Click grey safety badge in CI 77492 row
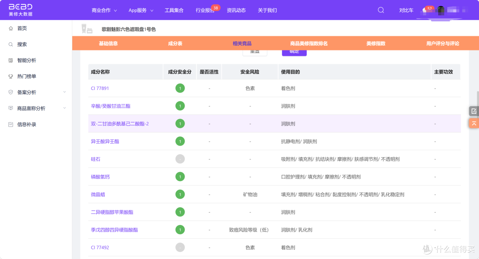The image size is (479, 259). (x=180, y=247)
